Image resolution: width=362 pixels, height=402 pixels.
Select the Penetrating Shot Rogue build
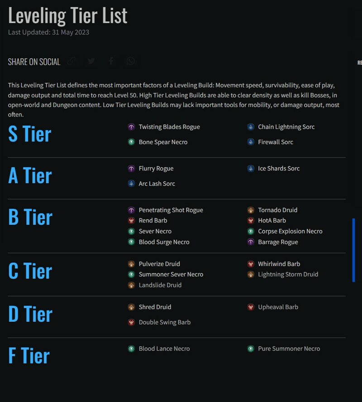pos(171,210)
